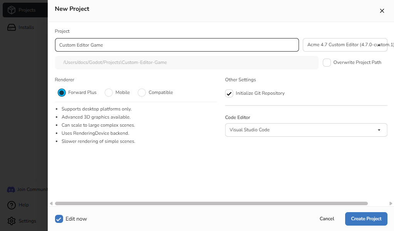Open the Acme 4.7 Custom Editor version dropdown
The height and width of the screenshot is (231, 394).
tap(345, 45)
